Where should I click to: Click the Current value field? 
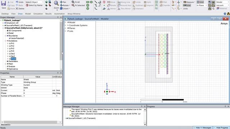pyautogui.click(x=38, y=90)
